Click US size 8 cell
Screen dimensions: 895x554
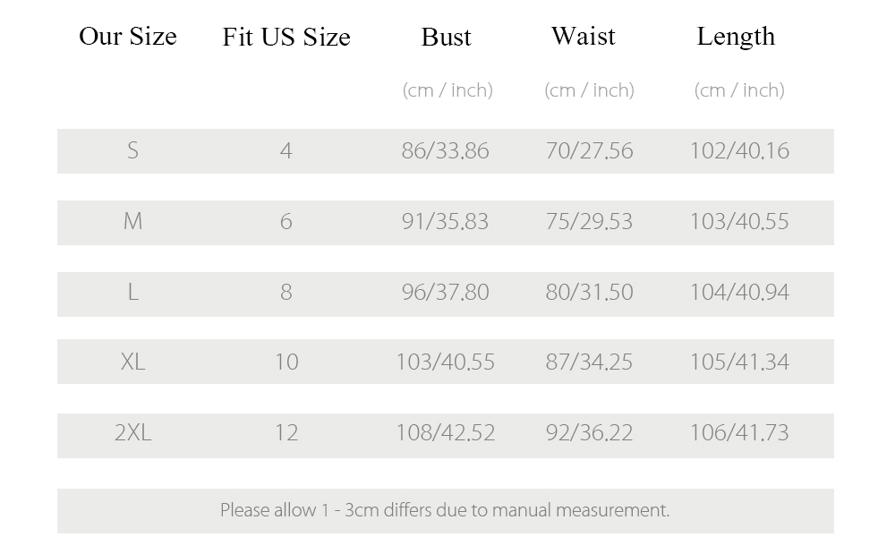click(x=286, y=292)
